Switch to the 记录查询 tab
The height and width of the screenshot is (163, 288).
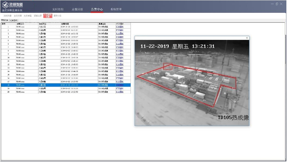point(14,20)
